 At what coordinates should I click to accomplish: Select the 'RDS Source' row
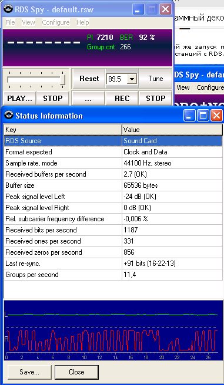pos(113,141)
